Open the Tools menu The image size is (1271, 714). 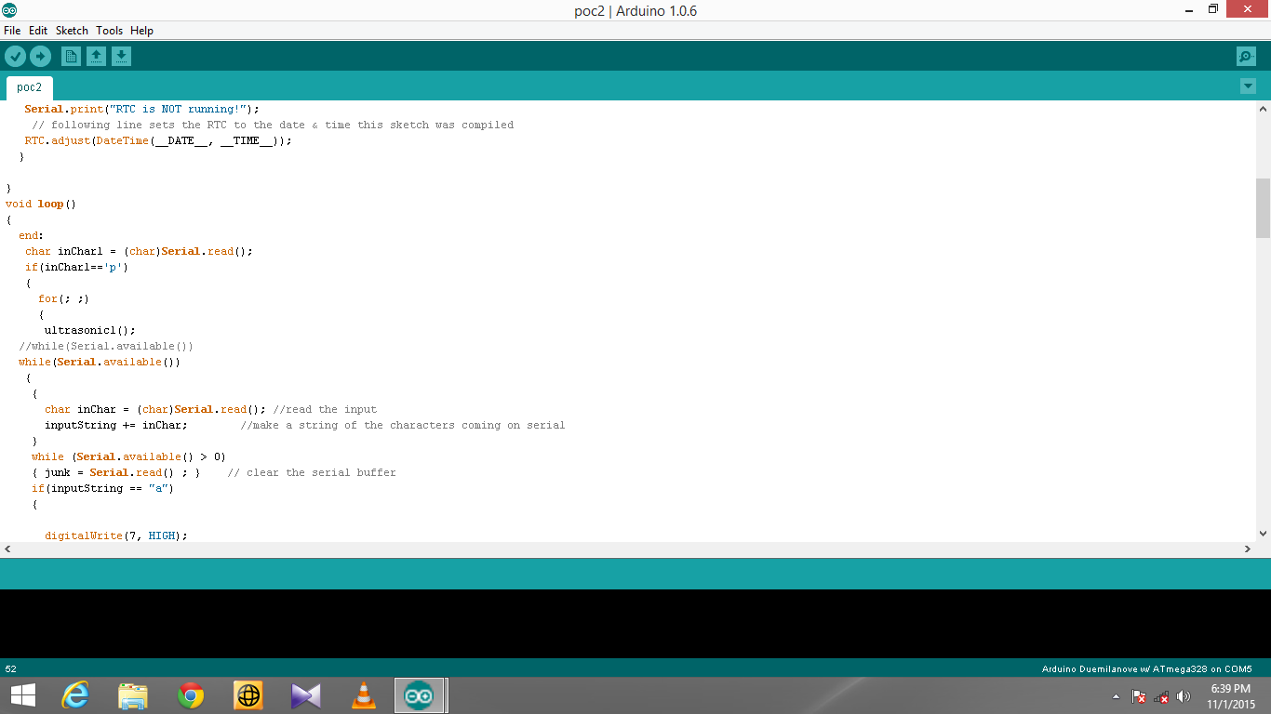(109, 31)
